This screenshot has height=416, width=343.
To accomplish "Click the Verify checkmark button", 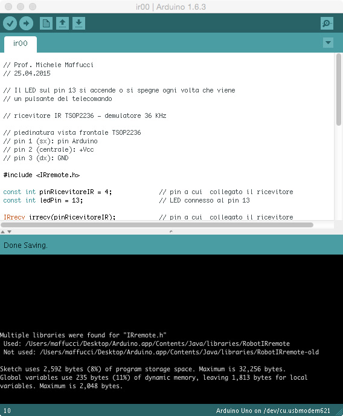I will tap(10, 24).
